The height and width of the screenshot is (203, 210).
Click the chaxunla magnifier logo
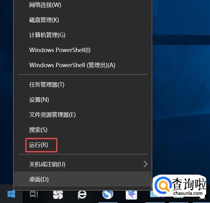(x=163, y=185)
